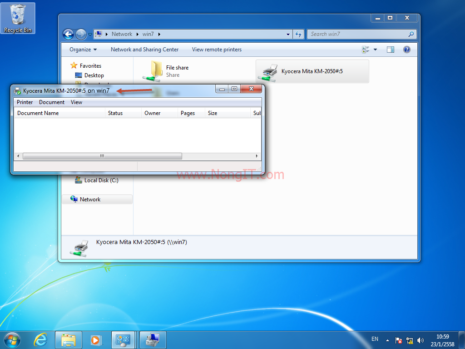Open the address bar history dropdown

tap(288, 35)
